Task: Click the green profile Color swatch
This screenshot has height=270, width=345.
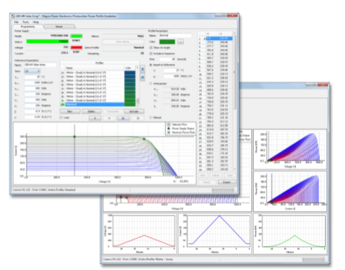Action: 167,42
